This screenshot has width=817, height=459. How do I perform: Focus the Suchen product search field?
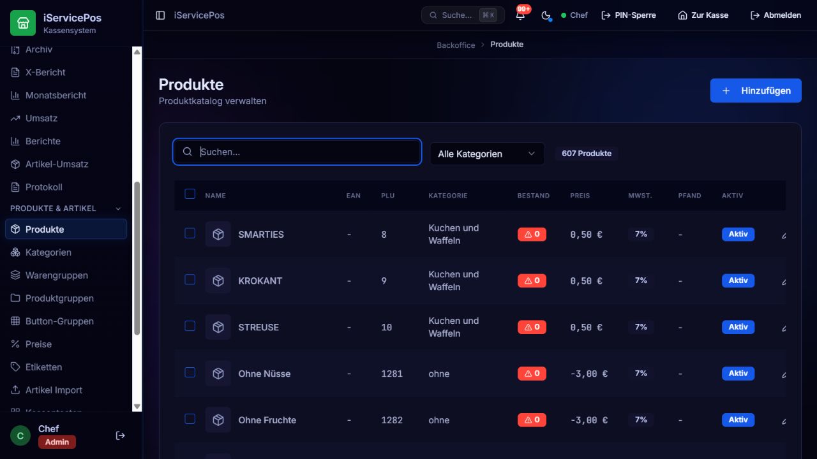click(297, 152)
